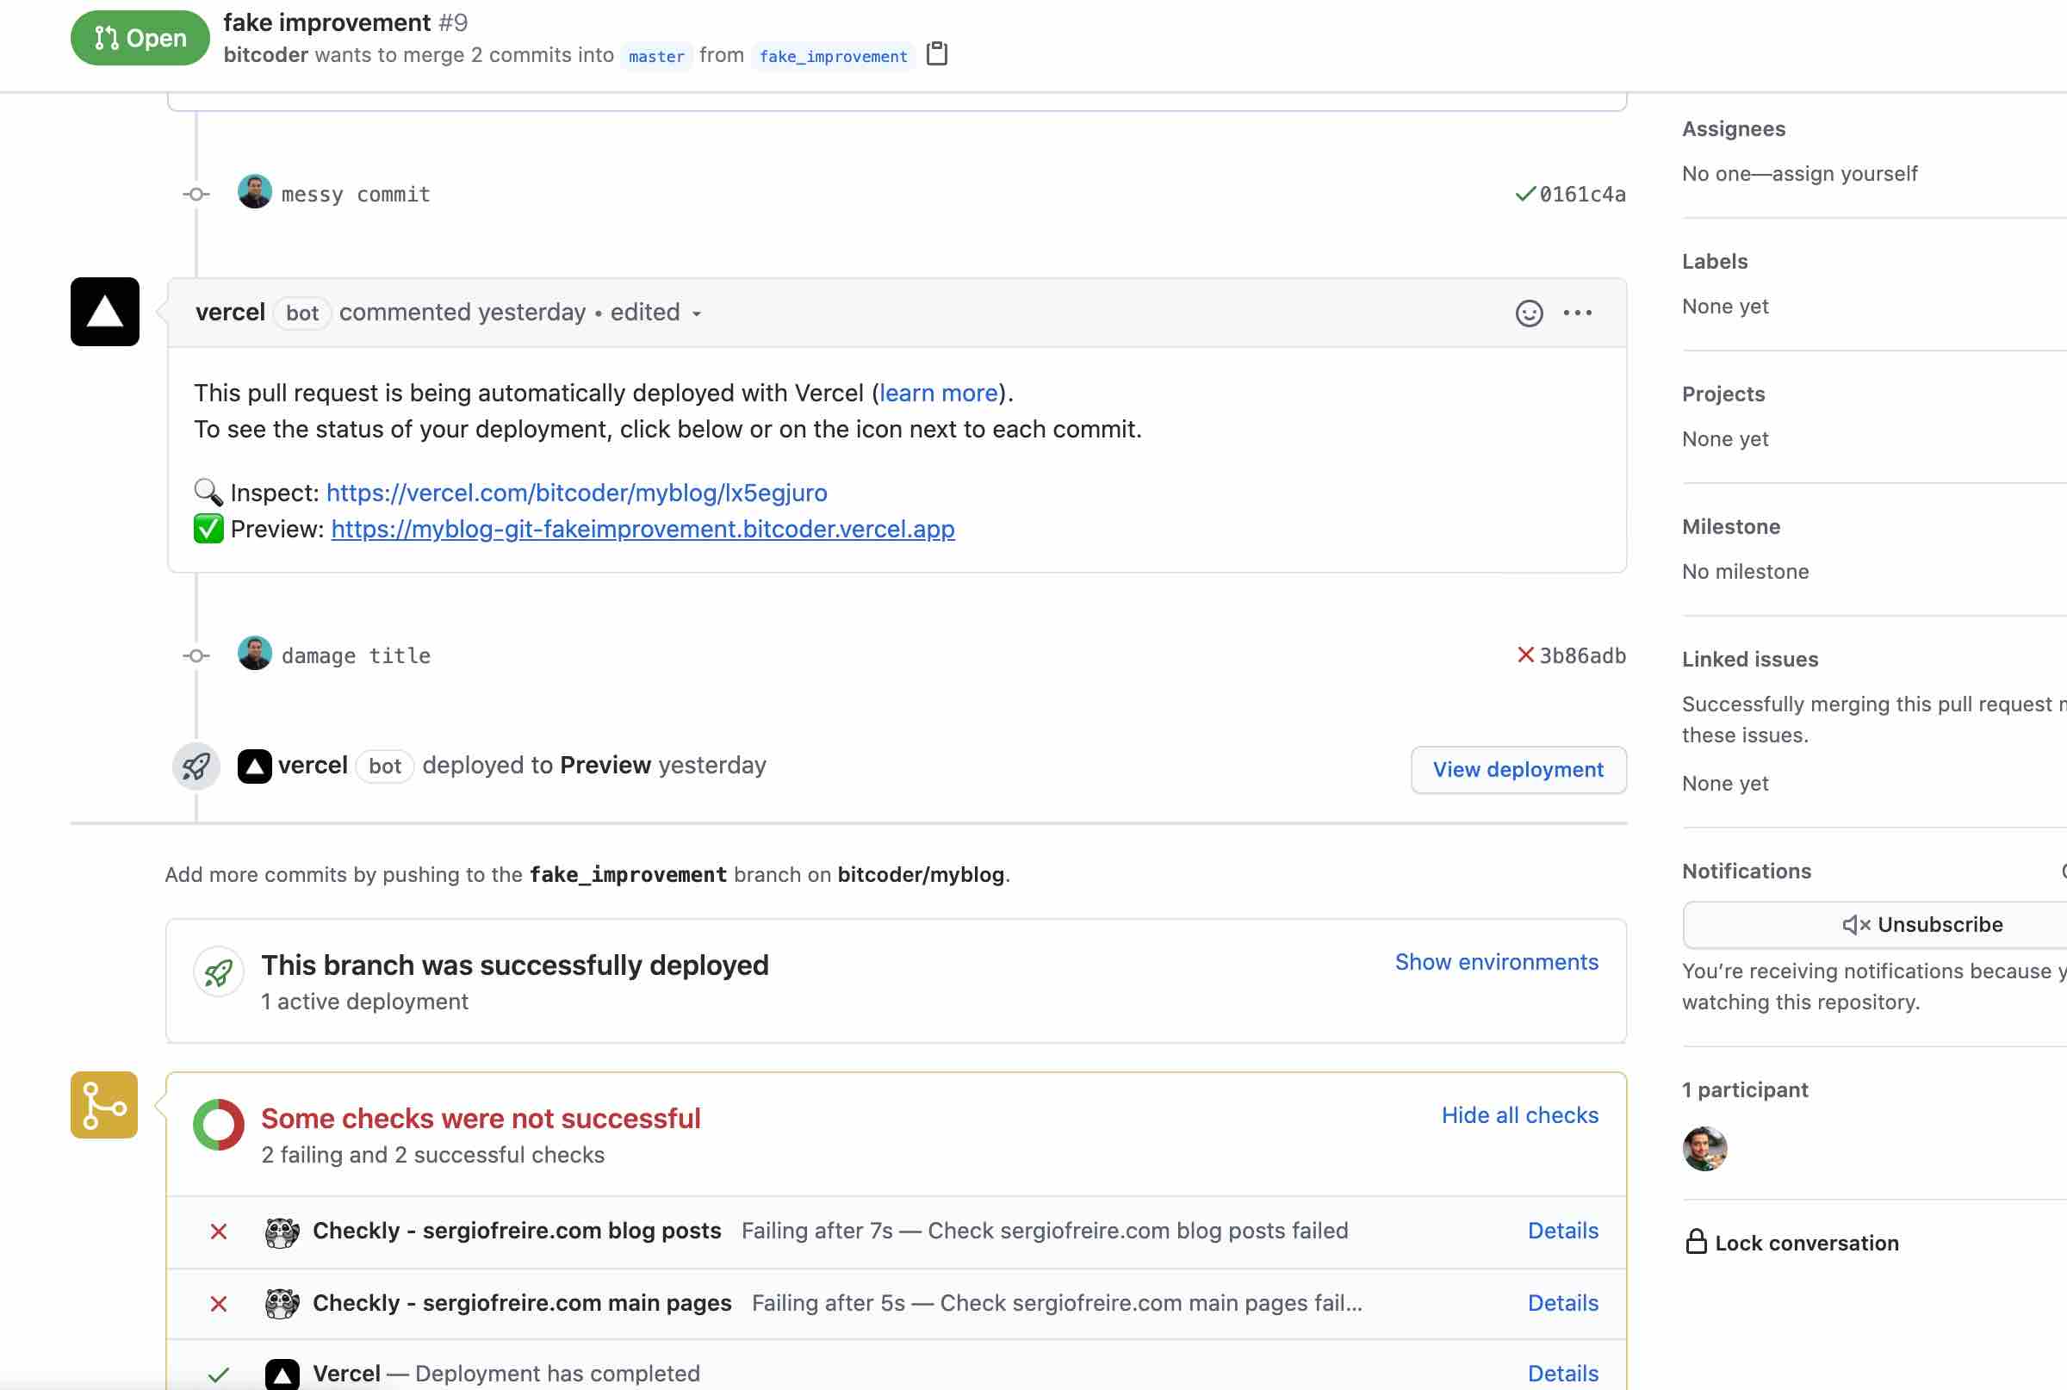Screen dimensions: 2067x1390
Task: Open Details for Vercel deployment check
Action: coord(1562,1373)
